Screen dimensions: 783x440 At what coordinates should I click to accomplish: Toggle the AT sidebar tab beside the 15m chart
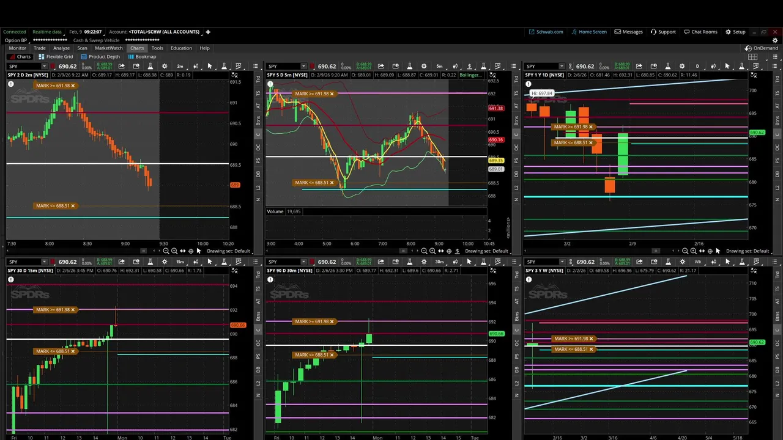(x=258, y=301)
